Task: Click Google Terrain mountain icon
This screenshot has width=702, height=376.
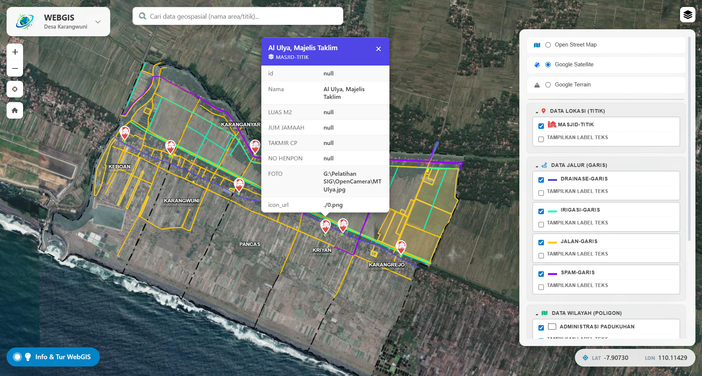Action: point(537,85)
